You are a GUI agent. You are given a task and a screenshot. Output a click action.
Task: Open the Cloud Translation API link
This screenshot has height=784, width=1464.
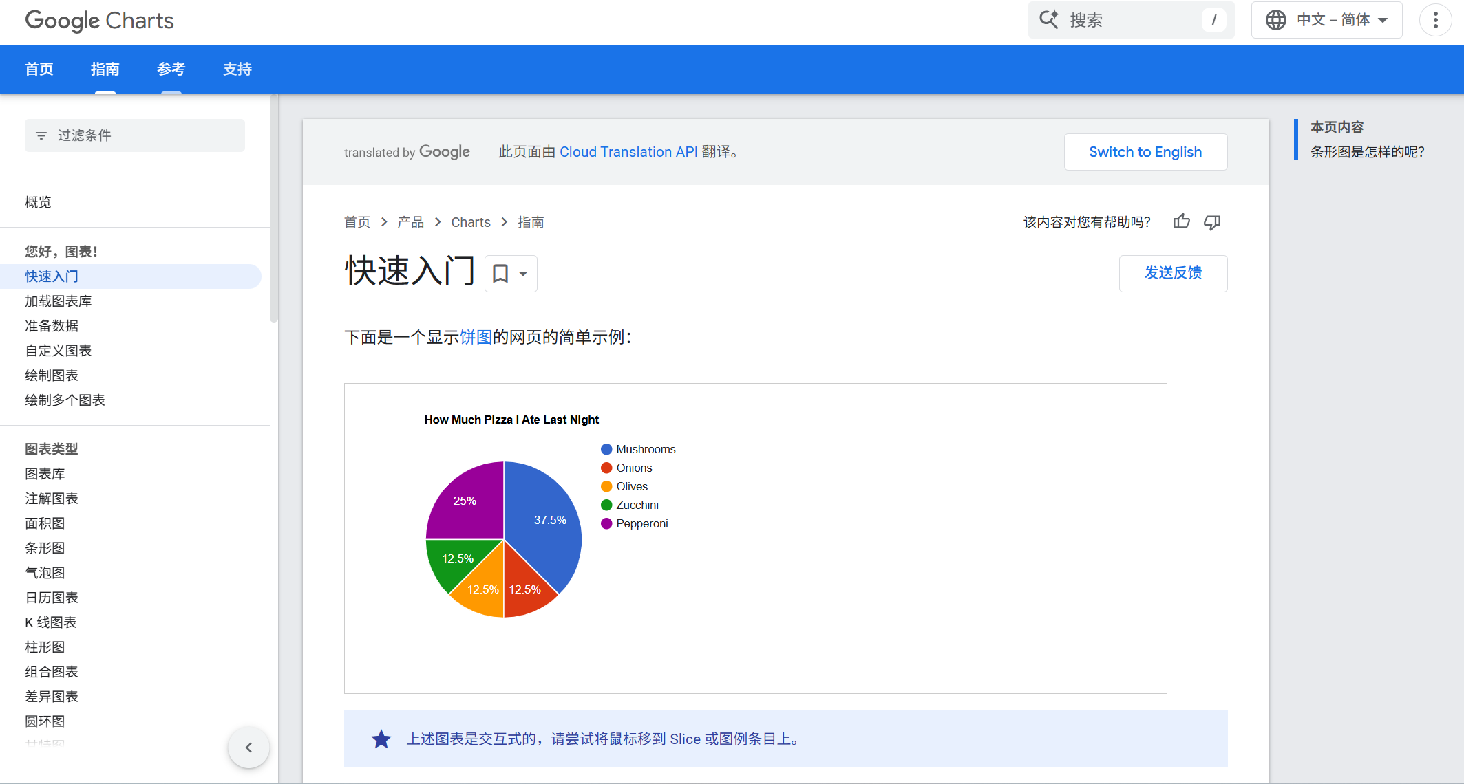click(628, 152)
